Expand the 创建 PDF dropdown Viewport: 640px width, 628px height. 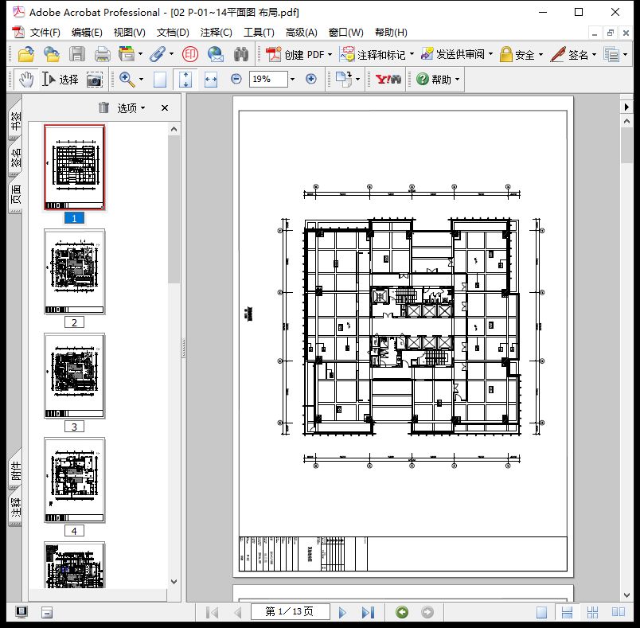tap(331, 55)
